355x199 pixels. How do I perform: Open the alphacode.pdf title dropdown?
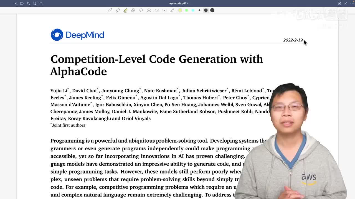[x=179, y=3]
